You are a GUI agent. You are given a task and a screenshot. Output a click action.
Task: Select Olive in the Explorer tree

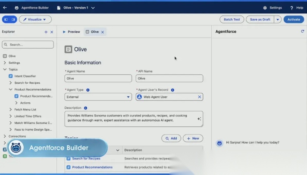[12, 56]
